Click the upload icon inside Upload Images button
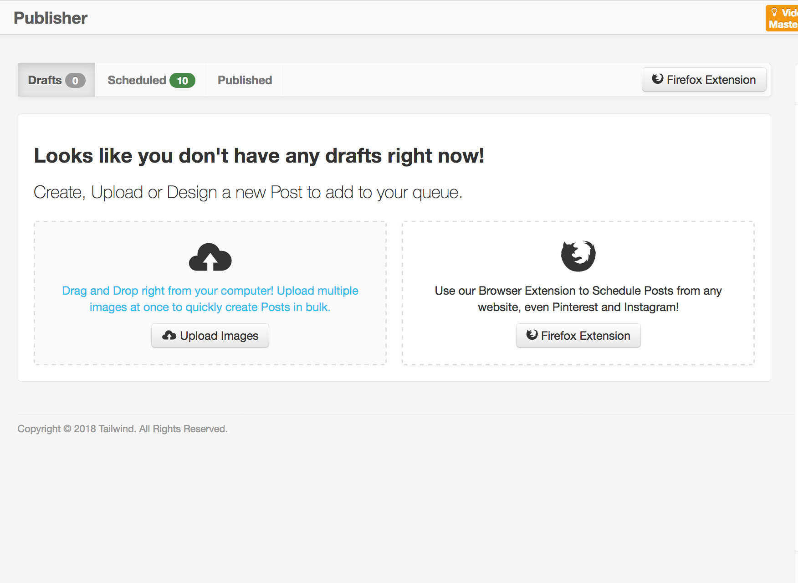 coord(169,335)
